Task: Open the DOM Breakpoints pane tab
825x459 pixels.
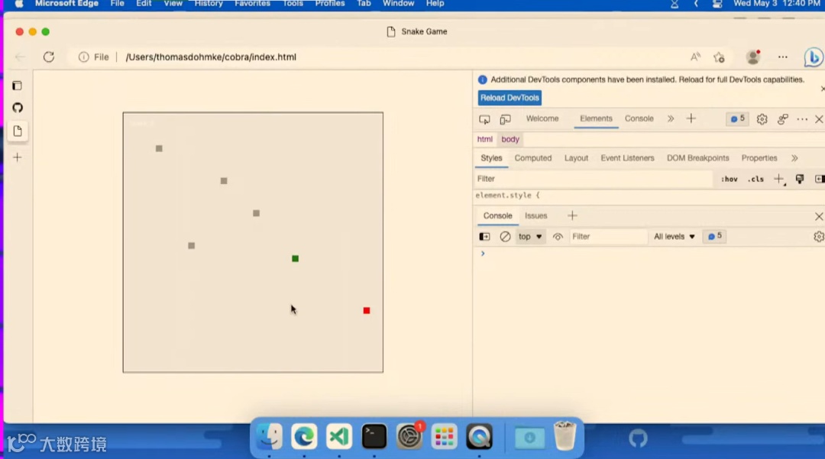Action: coord(697,158)
